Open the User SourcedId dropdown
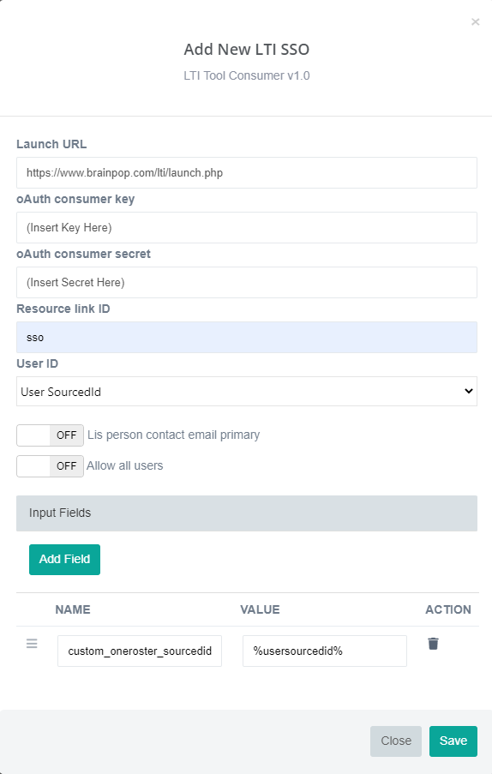Screen dimensions: 492x774 point(247,392)
